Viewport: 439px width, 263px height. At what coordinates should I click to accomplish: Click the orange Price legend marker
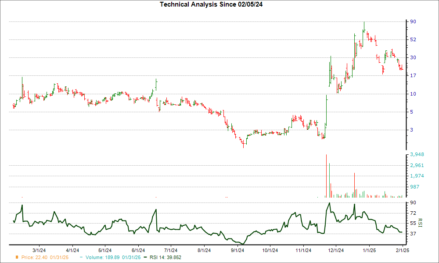click(18, 257)
